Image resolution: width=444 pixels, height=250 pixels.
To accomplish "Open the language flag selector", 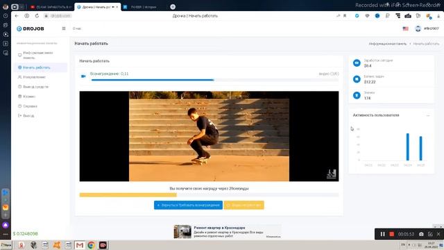I will coord(405,28).
